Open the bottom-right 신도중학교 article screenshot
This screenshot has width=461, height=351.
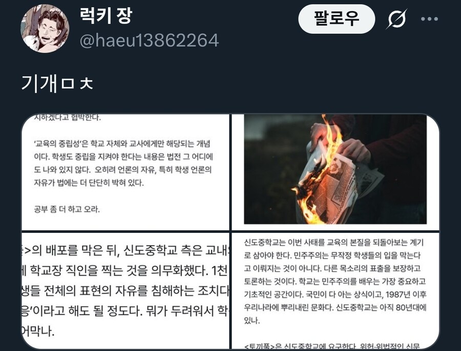pos(335,291)
